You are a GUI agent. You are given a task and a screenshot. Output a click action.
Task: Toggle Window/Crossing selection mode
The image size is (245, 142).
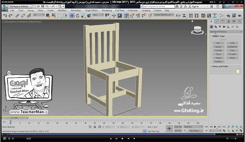[65, 16]
